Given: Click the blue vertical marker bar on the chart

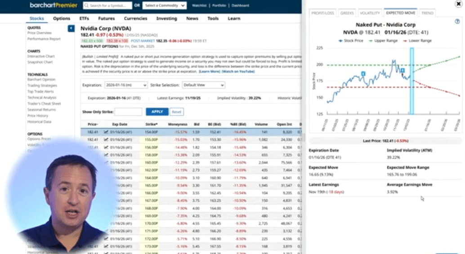Looking at the screenshot, I should click(x=411, y=81).
